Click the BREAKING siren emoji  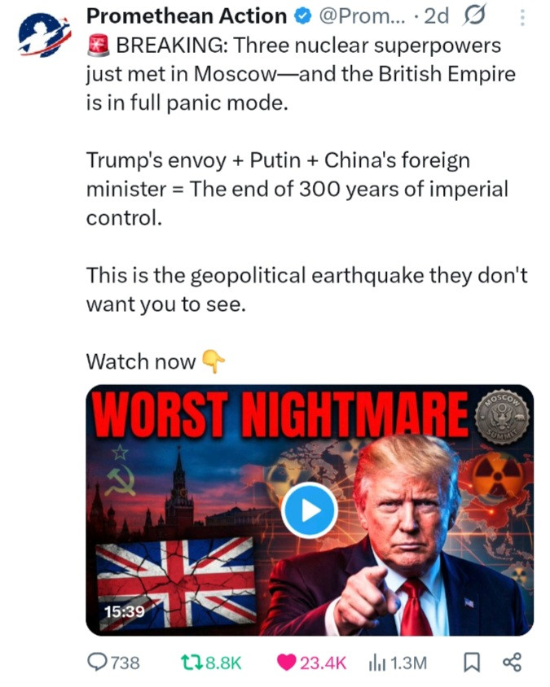[x=99, y=46]
